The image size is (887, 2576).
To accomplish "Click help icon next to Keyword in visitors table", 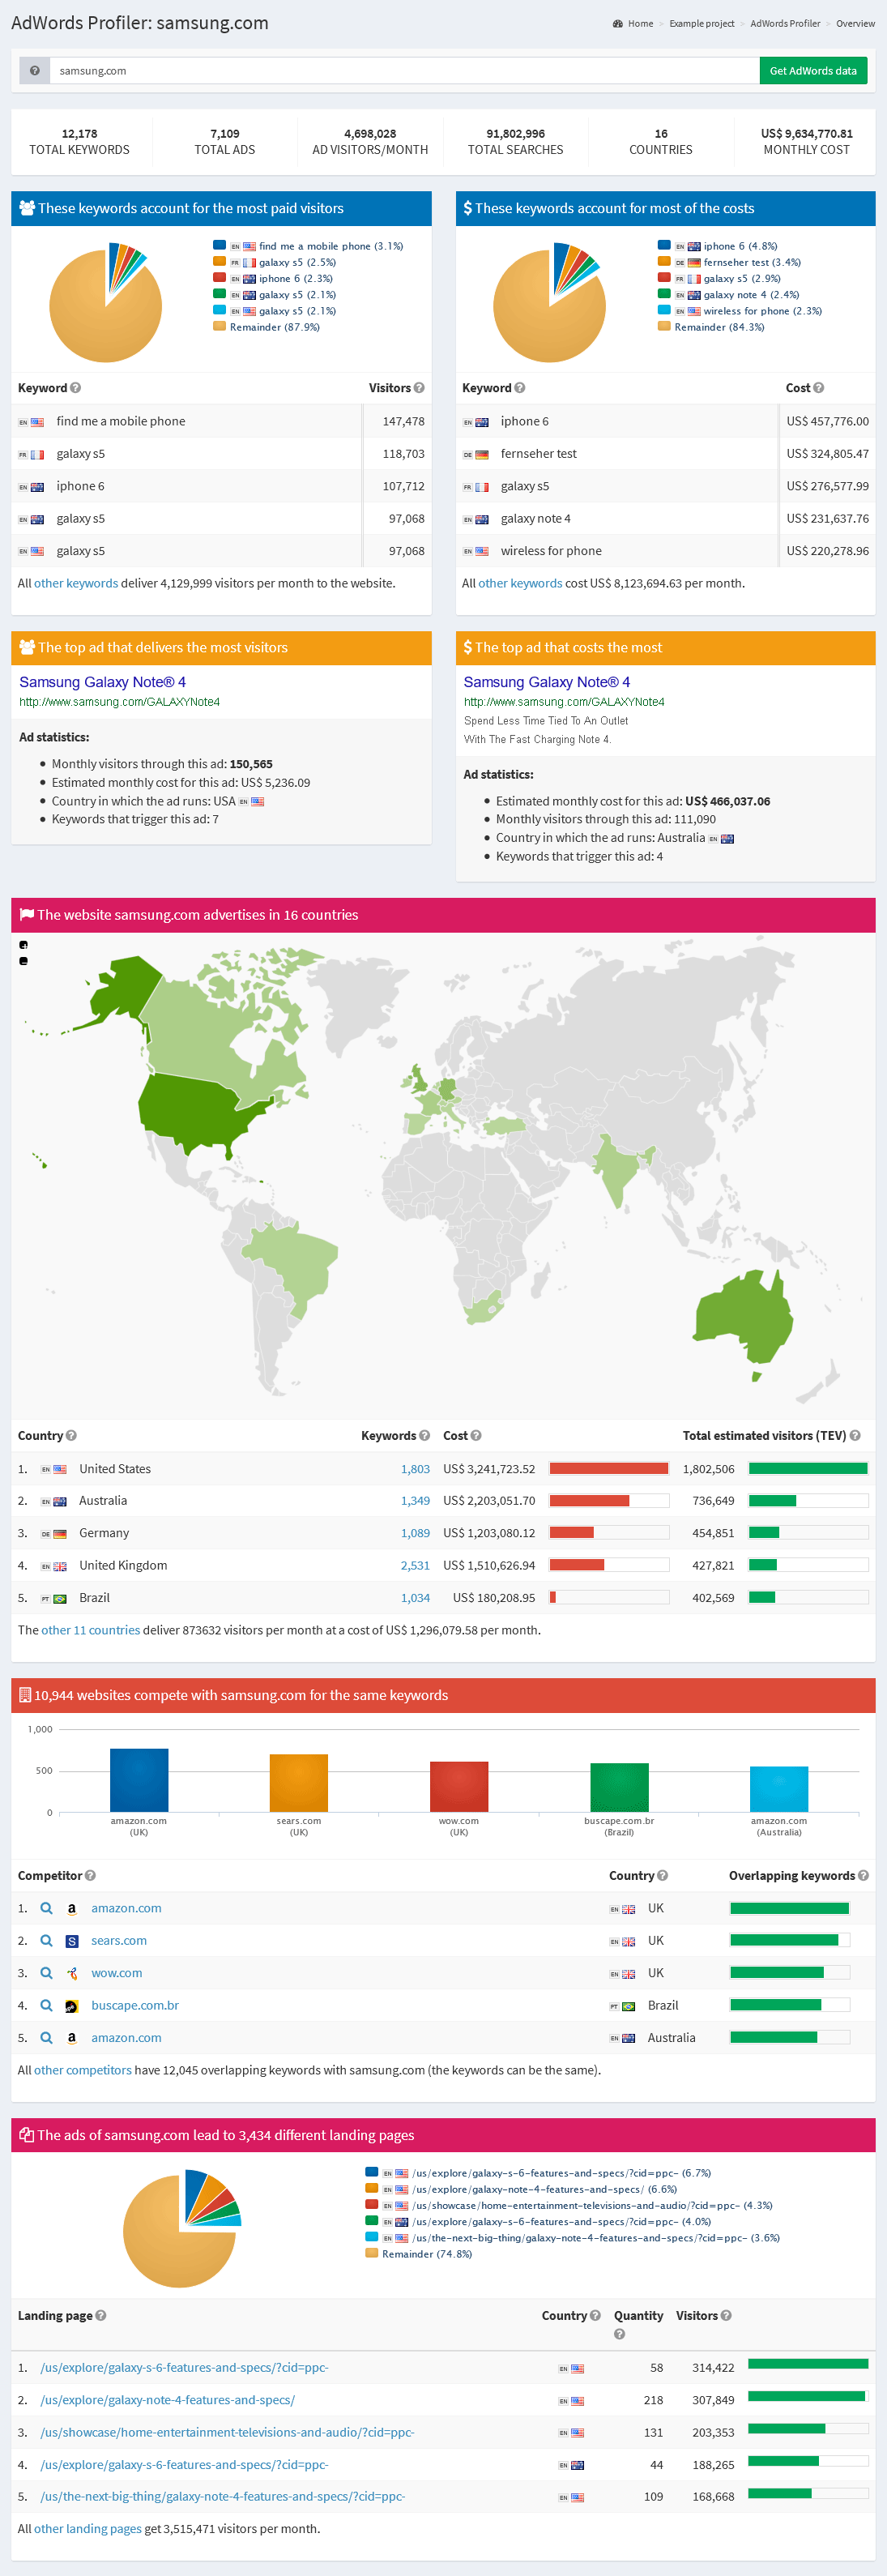I will tap(76, 388).
